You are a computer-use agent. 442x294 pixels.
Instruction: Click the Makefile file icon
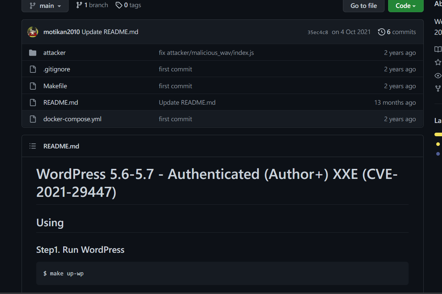(x=33, y=86)
